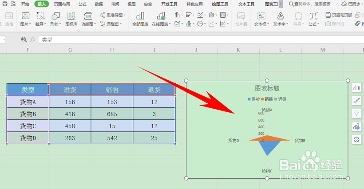Open the 功能图 function diagram tool
The height and width of the screenshot is (189, 364).
[88, 19]
